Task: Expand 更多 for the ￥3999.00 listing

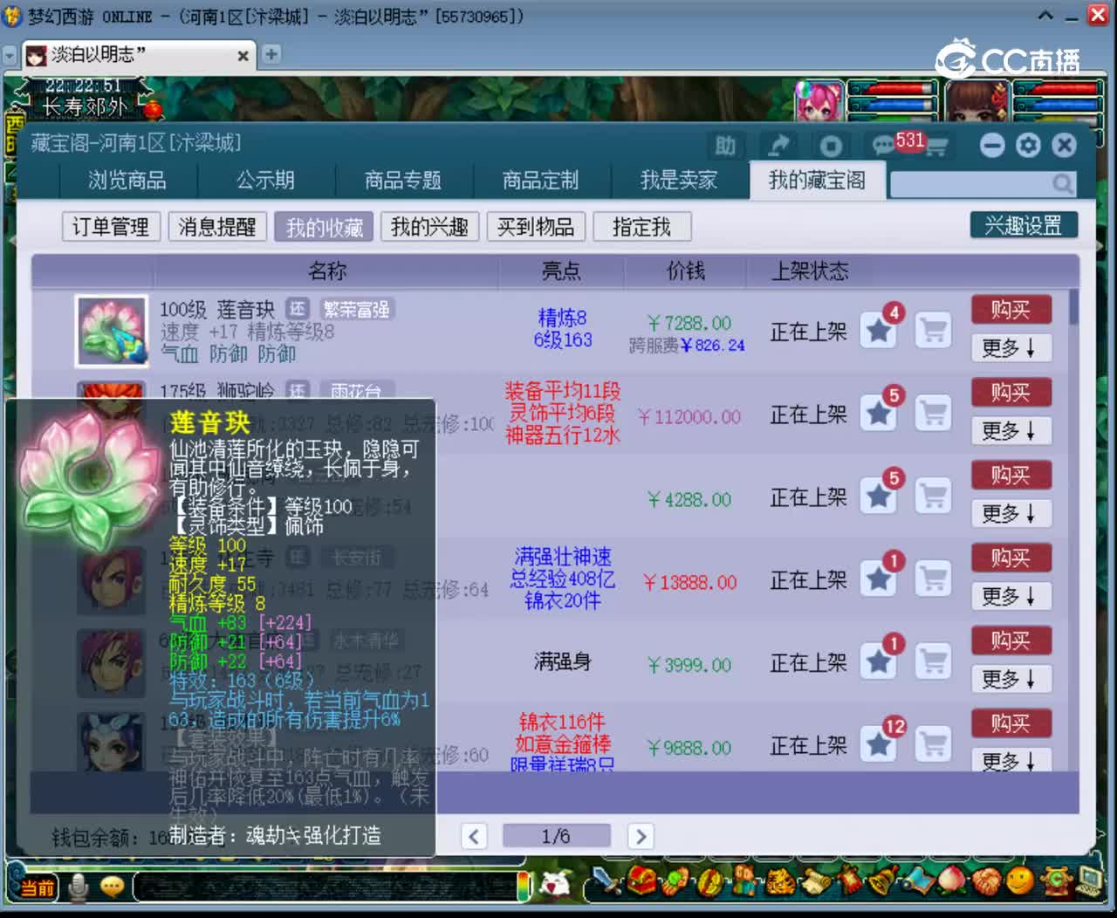Action: click(1011, 680)
